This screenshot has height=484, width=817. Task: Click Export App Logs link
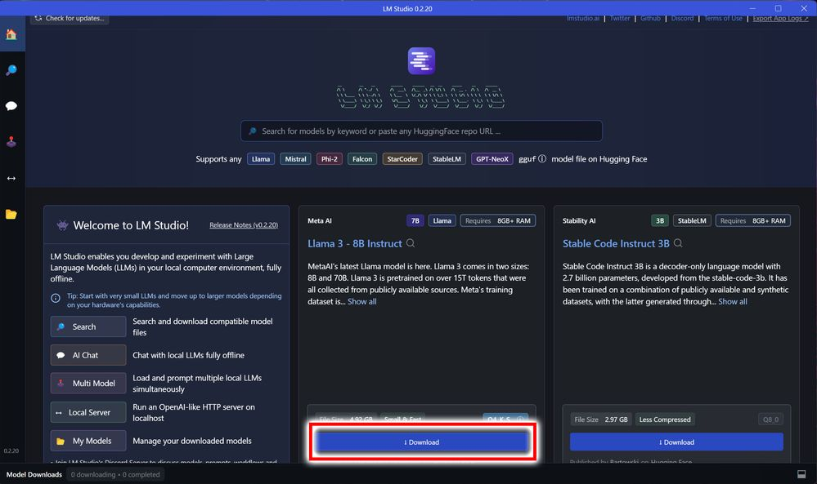(780, 18)
